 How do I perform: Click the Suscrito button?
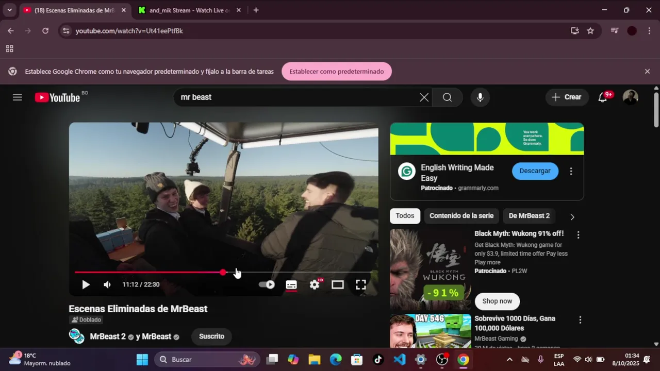(x=211, y=336)
